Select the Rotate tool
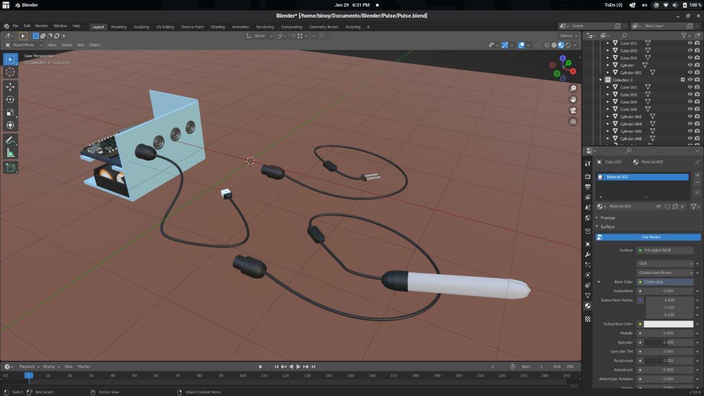The image size is (704, 396). click(10, 100)
